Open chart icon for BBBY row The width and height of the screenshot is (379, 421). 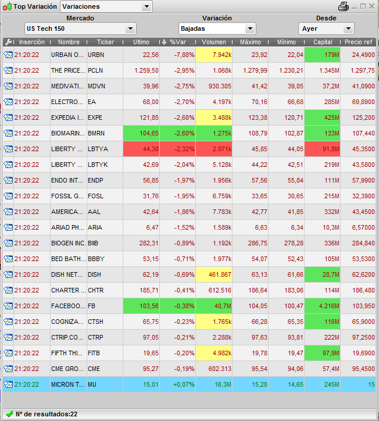[x=8, y=259]
